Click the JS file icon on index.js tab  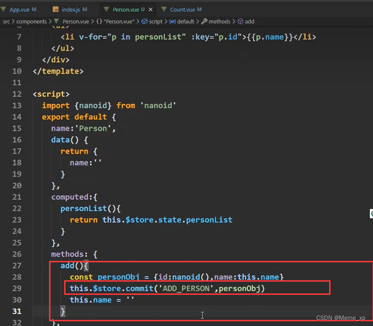coord(56,9)
